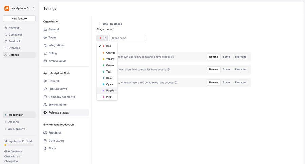305x164 pixels.
Task: Open Event log page
Action: pyautogui.click(x=19, y=48)
